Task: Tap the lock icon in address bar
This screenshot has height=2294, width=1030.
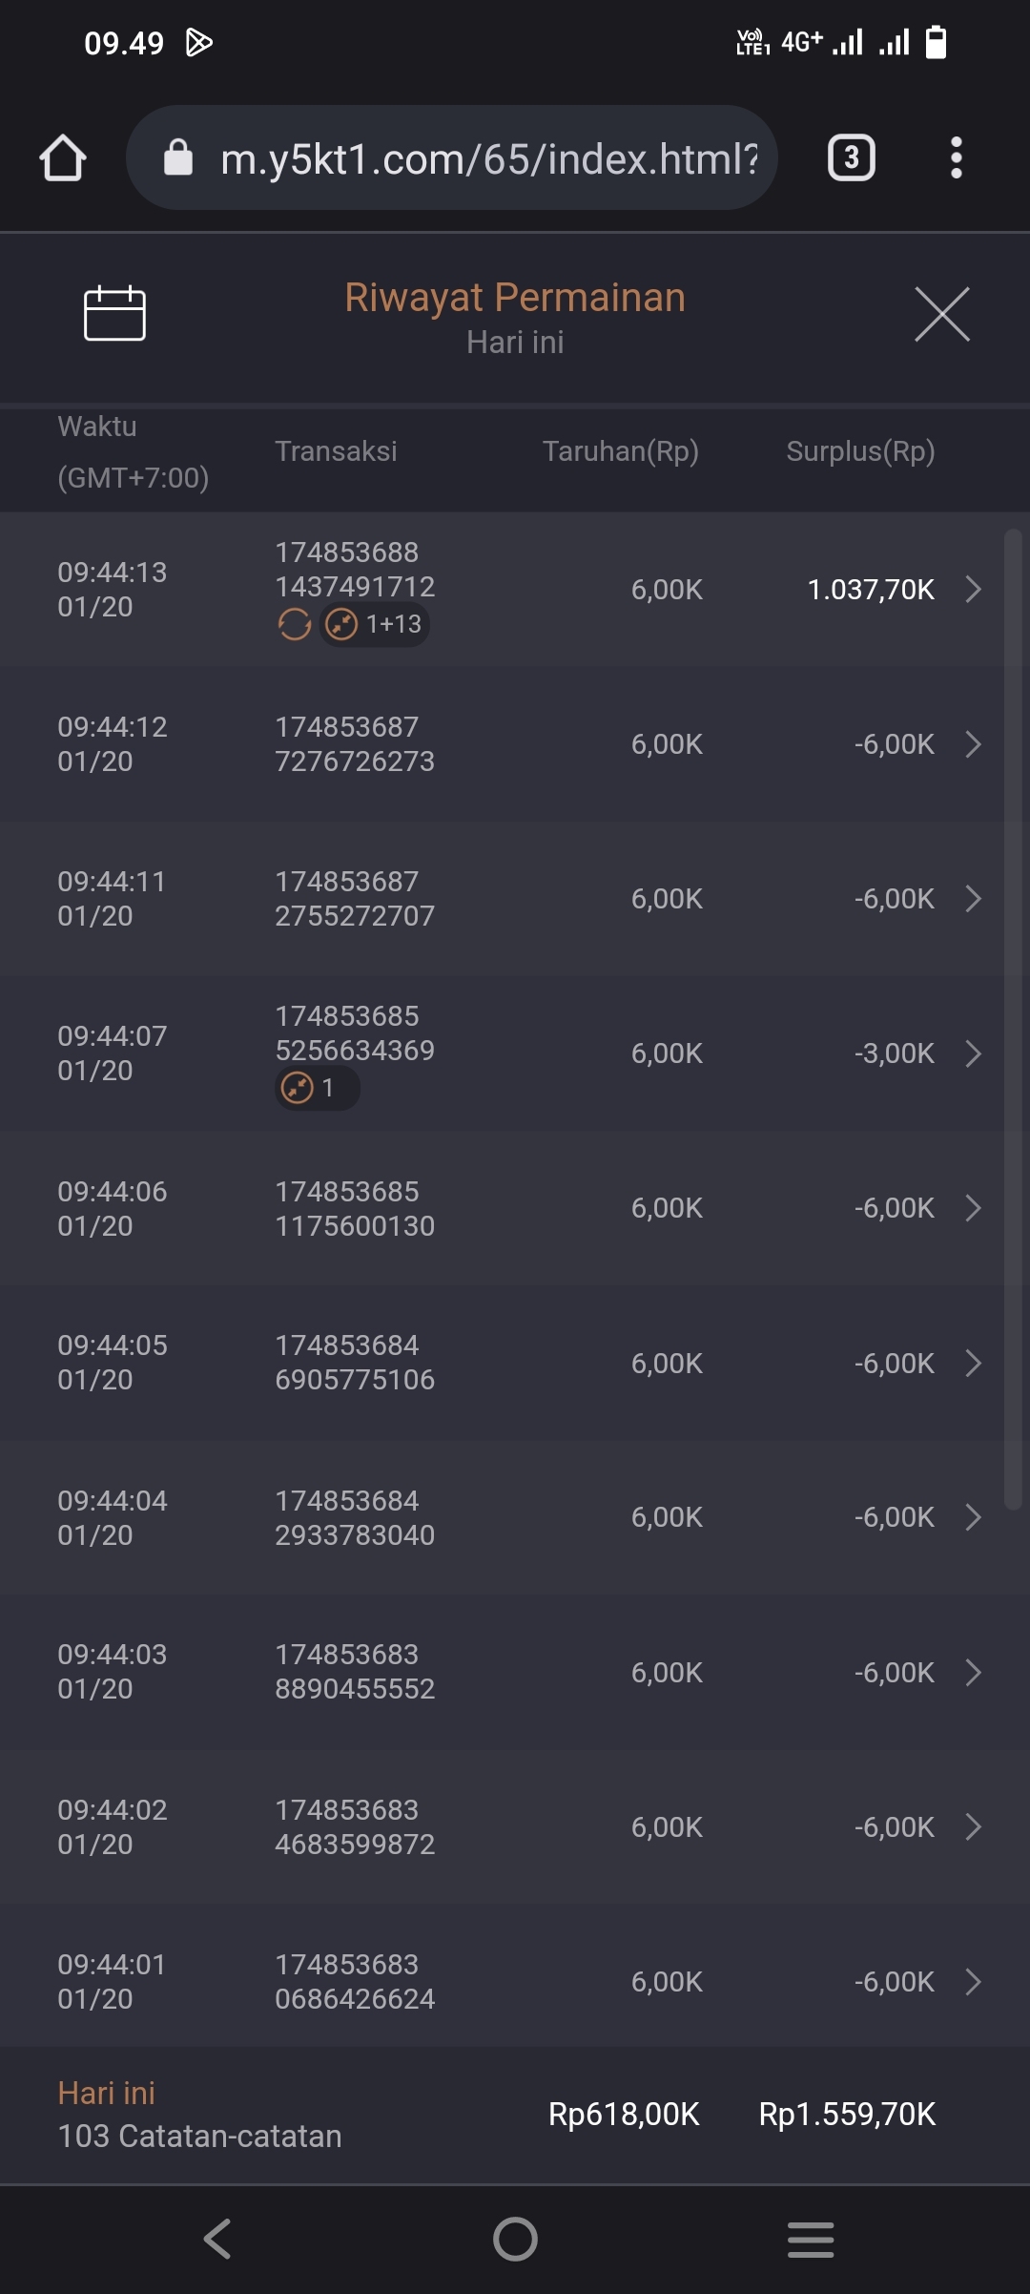Action: click(x=178, y=157)
